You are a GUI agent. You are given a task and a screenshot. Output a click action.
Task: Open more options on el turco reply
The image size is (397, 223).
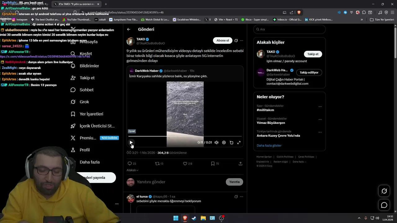[242, 197]
